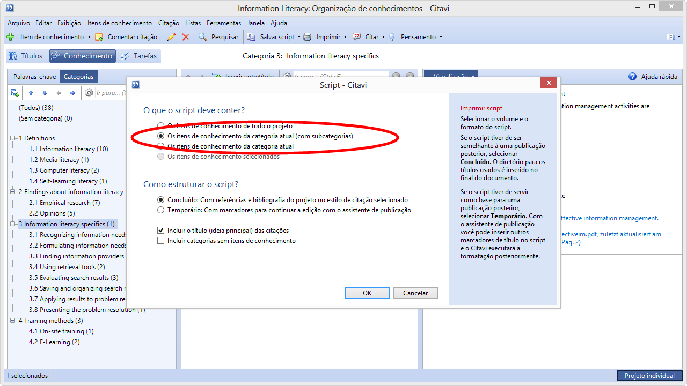Open Imprimir dropdown arrow

click(x=345, y=37)
